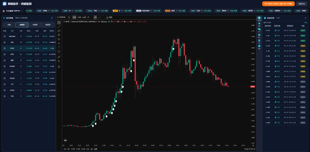The image size is (310, 152).
Task: Set chart range to 1 day
Action: 65,149
